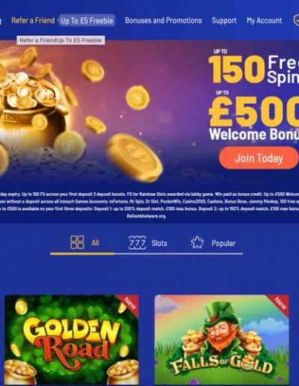Open Bonuses and Promotions menu item
Viewport: 299px width, 386px height.
(x=164, y=20)
